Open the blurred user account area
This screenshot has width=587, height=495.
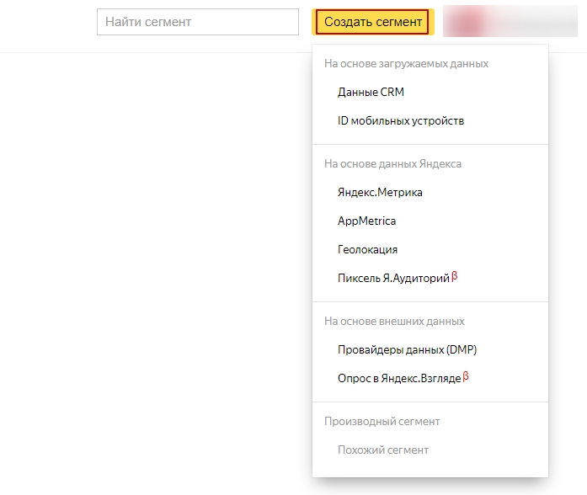pyautogui.click(x=510, y=21)
